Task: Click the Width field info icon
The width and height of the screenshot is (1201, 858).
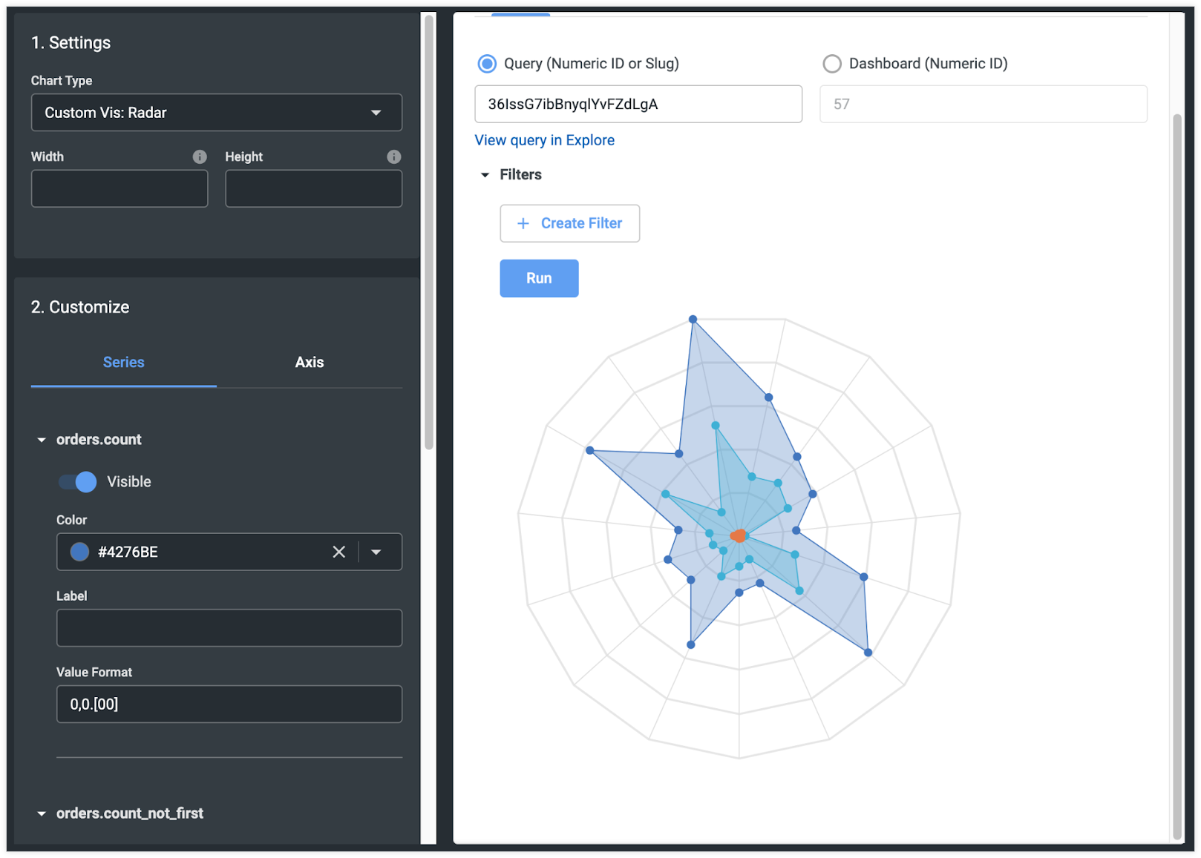Action: [x=199, y=156]
